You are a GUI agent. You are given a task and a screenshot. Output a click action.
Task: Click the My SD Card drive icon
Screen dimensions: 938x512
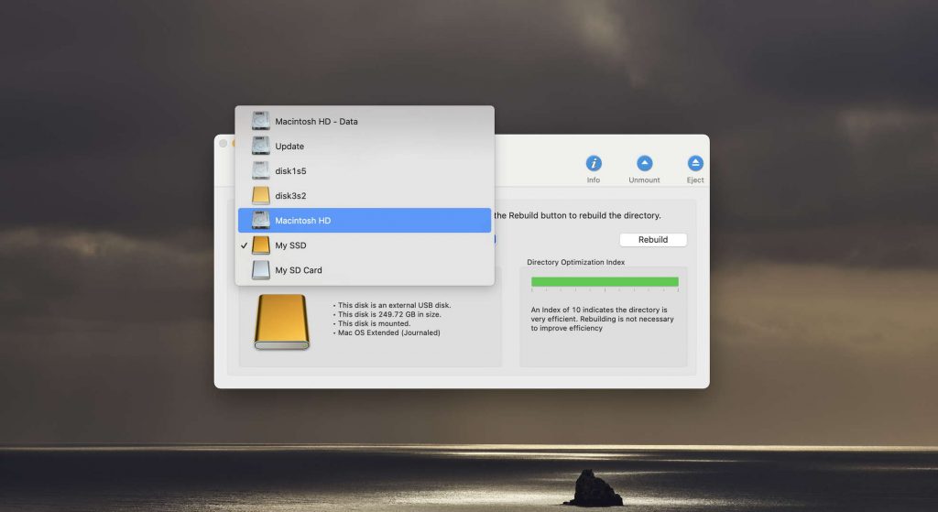pos(261,270)
